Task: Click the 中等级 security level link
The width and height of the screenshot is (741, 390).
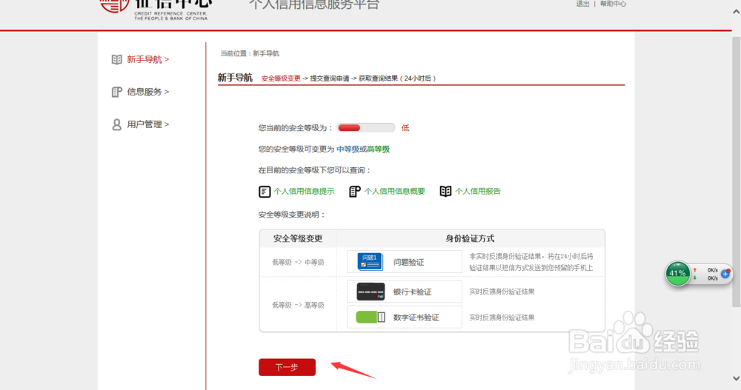Action: [x=348, y=149]
